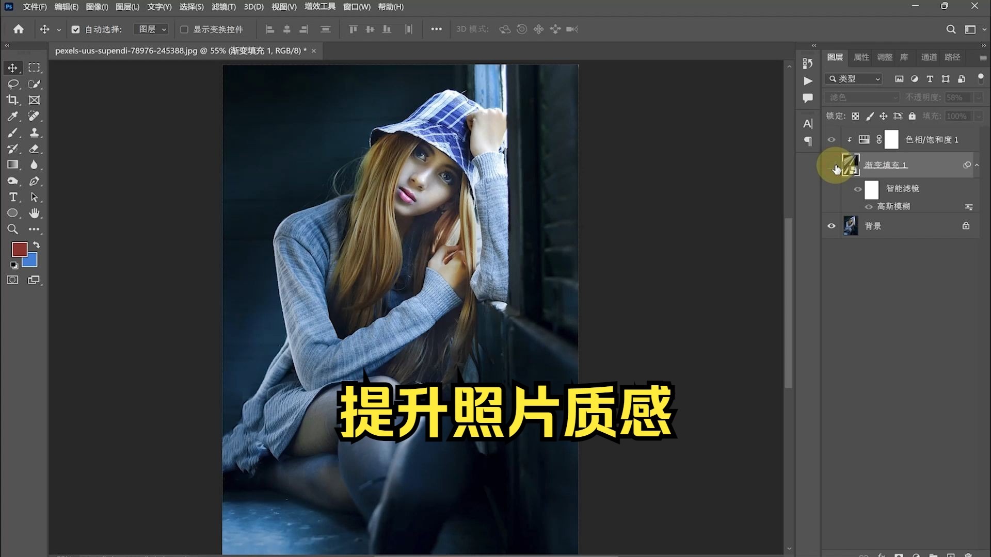Check 显示变换控件 in options bar

tap(184, 29)
